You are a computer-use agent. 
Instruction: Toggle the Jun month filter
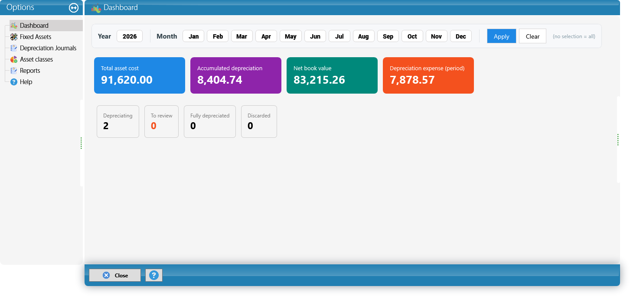tap(315, 36)
